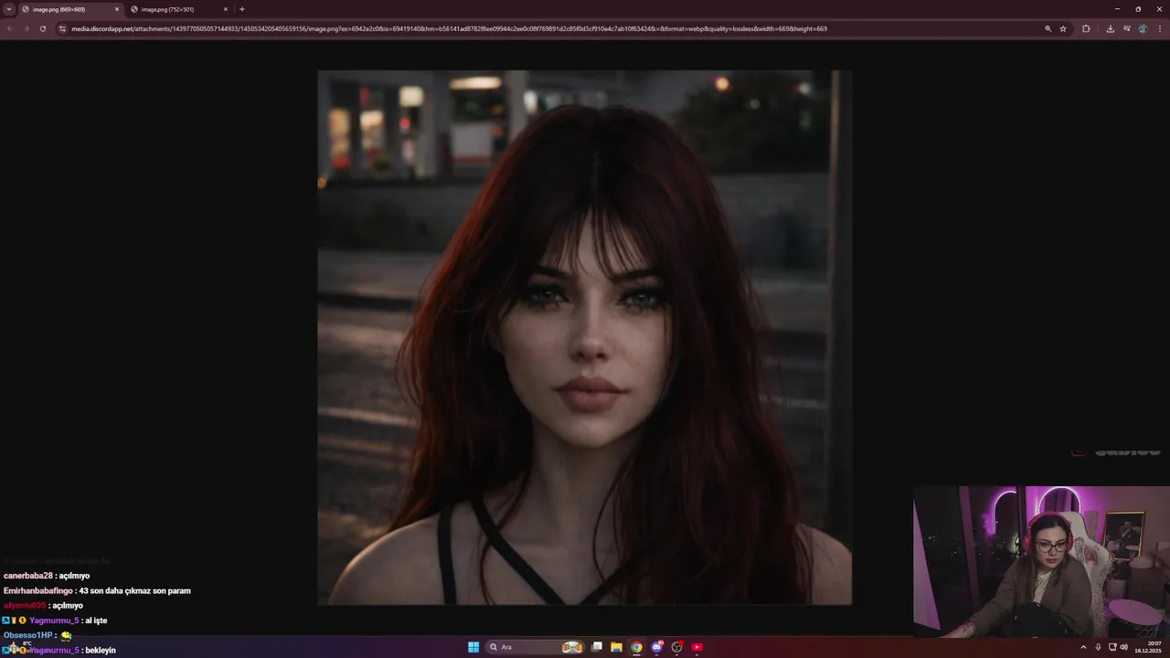The height and width of the screenshot is (658, 1170).
Task: Reload the current page
Action: [42, 28]
